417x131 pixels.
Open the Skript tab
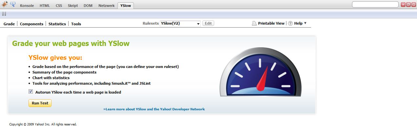point(73,6)
